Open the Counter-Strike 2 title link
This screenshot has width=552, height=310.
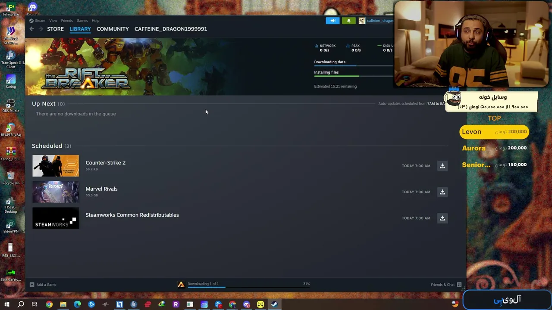point(106,163)
